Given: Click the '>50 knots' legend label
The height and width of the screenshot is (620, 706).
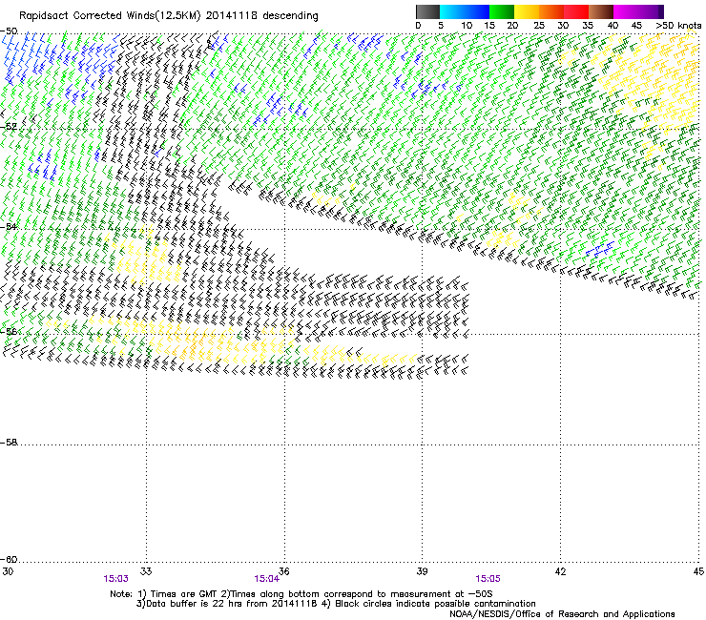Looking at the screenshot, I should coord(678,25).
